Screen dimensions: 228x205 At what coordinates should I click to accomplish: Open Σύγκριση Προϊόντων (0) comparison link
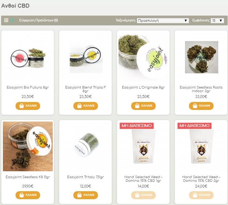38,20
